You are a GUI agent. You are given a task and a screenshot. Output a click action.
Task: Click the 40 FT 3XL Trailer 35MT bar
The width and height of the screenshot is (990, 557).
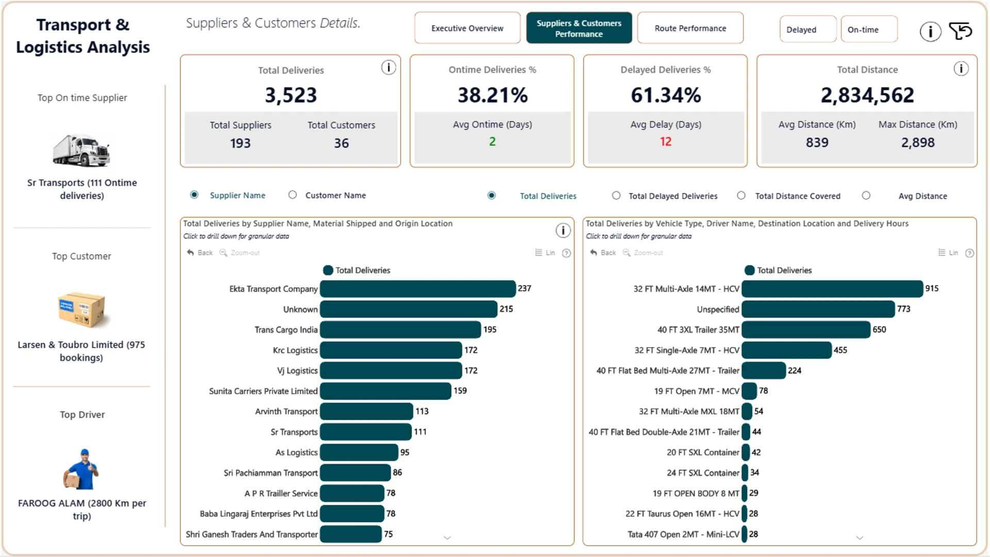[806, 330]
